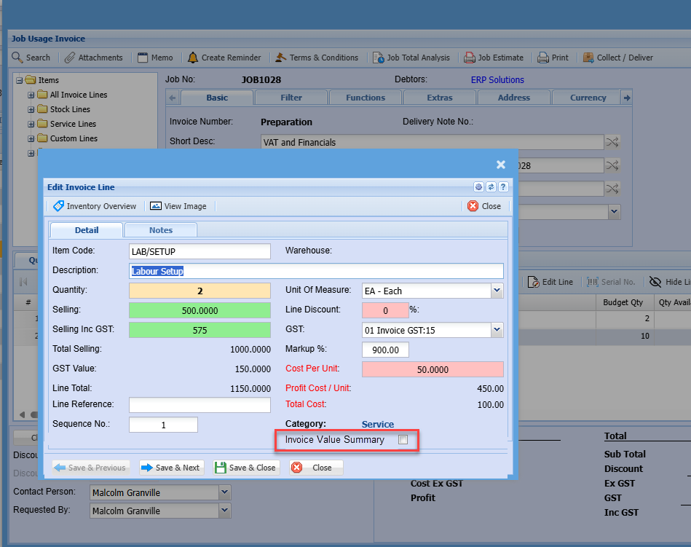Viewport: 691px width, 547px height.
Task: Switch to the Functions tab
Action: tap(366, 98)
